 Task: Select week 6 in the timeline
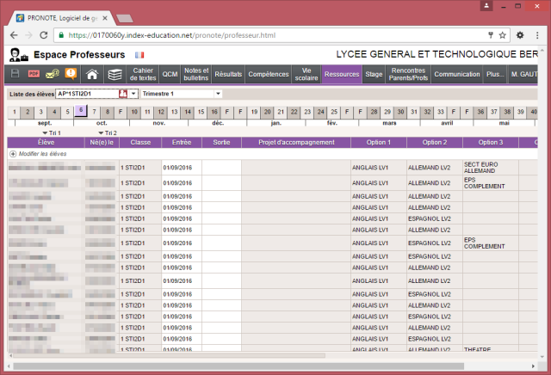point(80,111)
